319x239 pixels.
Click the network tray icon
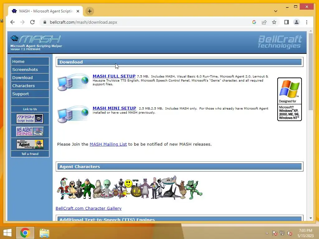[282, 233]
